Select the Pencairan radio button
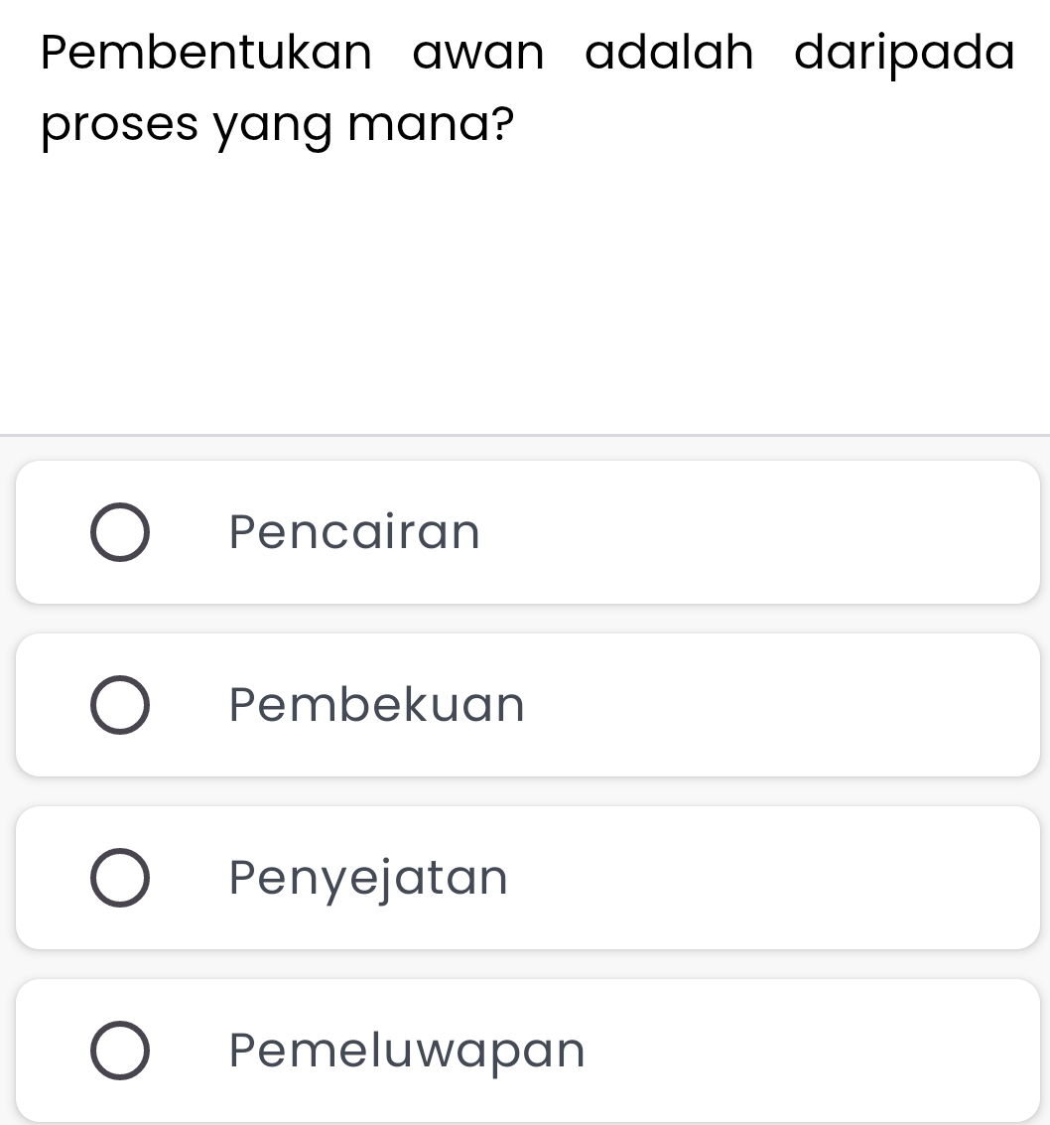This screenshot has width=1050, height=1125. click(x=121, y=532)
